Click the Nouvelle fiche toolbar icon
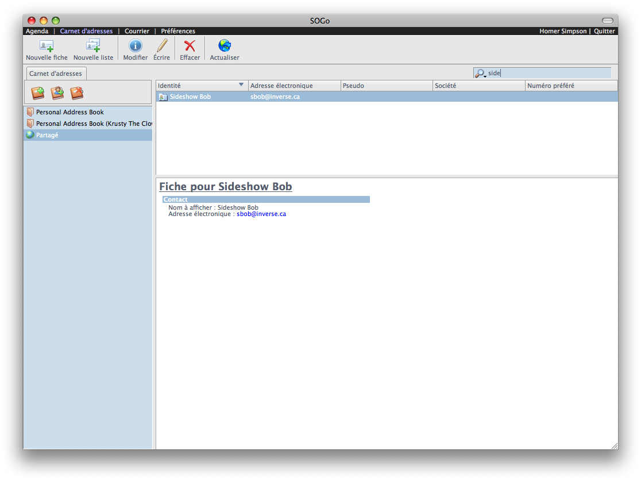Screen dimensions: 641x481 pyautogui.click(x=47, y=46)
